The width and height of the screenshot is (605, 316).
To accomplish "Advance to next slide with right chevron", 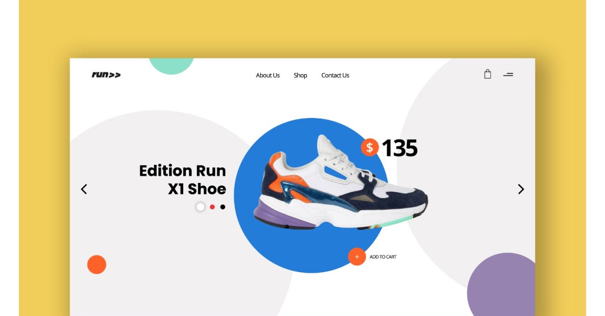I will pos(521,189).
